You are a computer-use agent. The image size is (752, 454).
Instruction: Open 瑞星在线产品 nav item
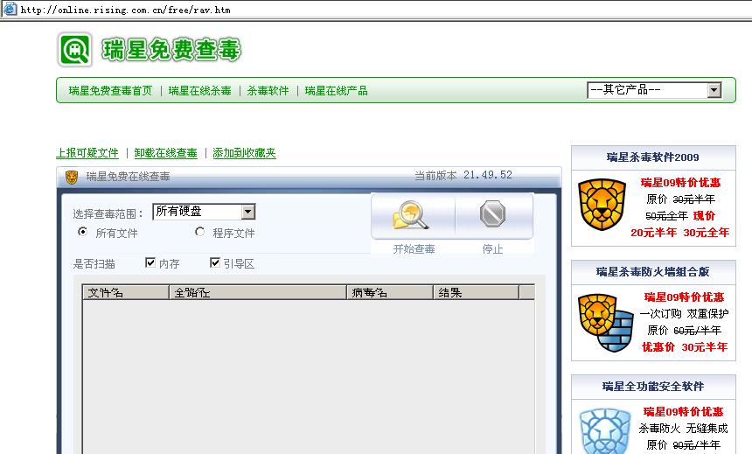click(x=336, y=91)
